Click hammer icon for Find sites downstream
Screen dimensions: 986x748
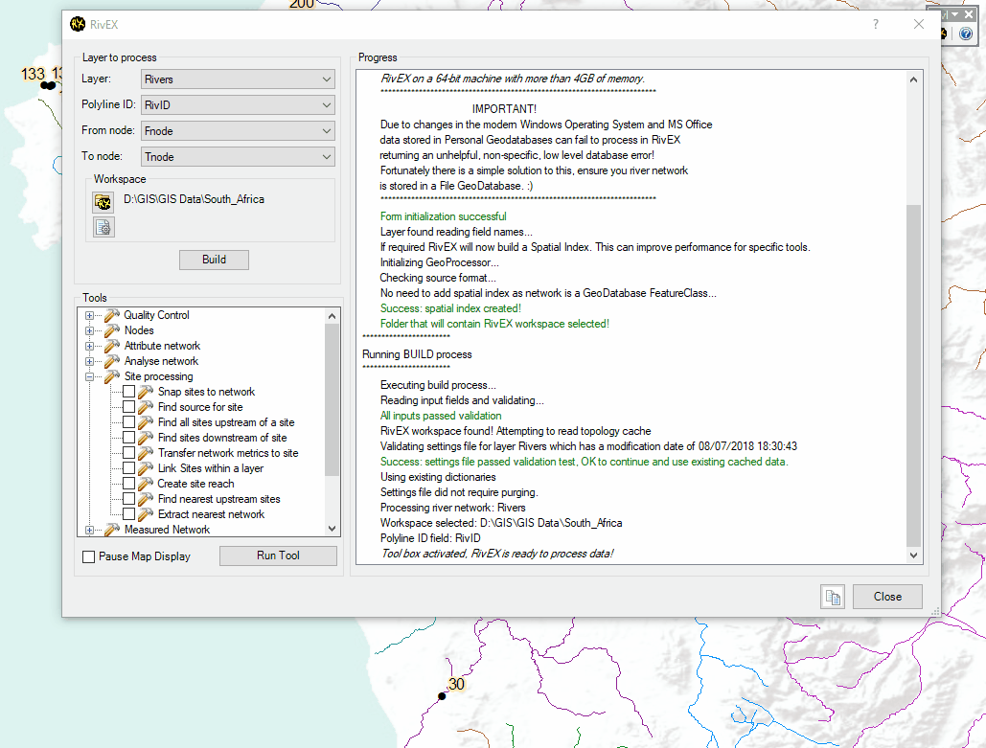pos(146,438)
